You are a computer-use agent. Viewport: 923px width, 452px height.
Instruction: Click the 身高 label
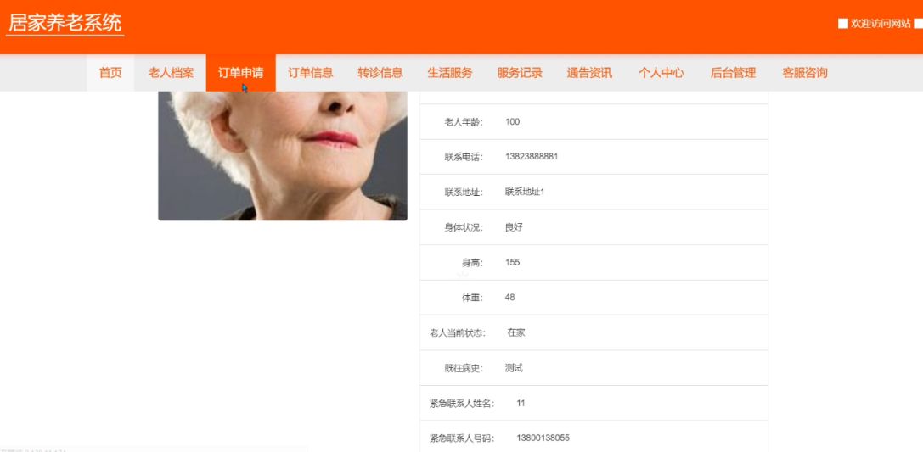coord(472,263)
